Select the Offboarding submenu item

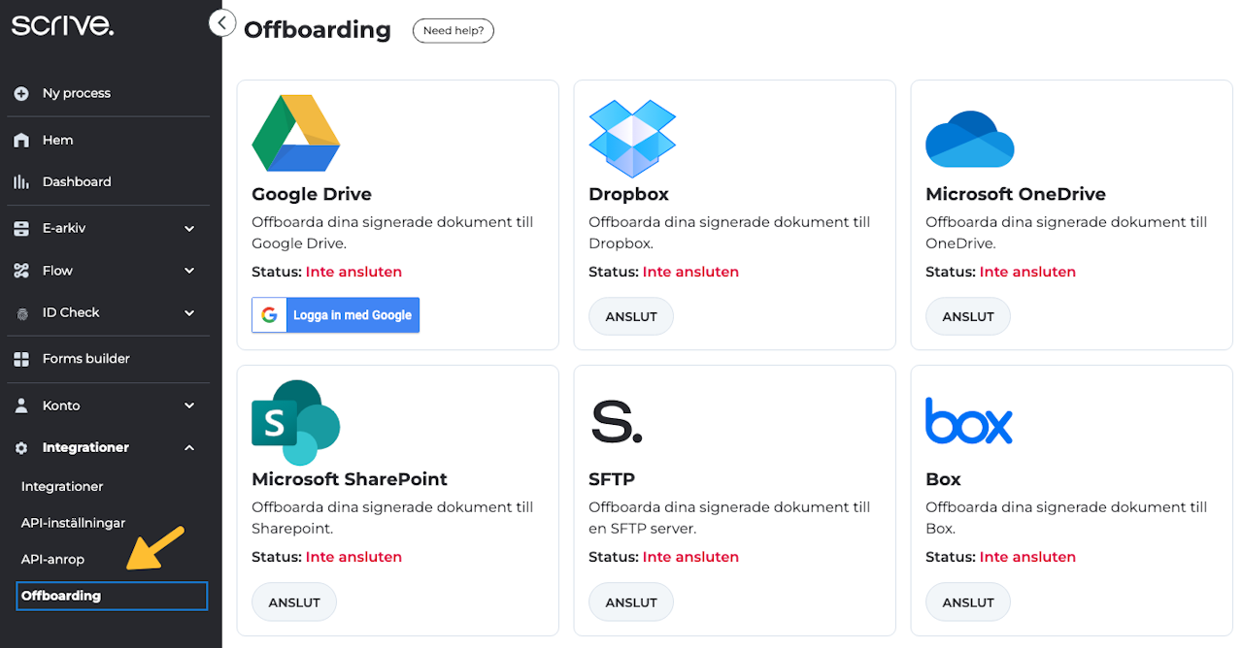click(x=112, y=596)
